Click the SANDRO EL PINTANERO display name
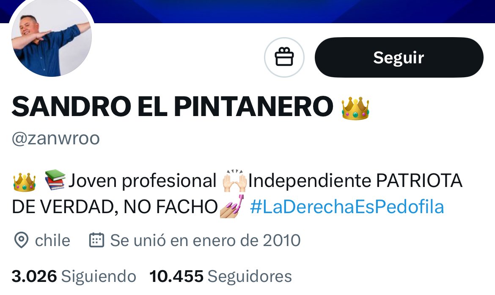 [172, 106]
